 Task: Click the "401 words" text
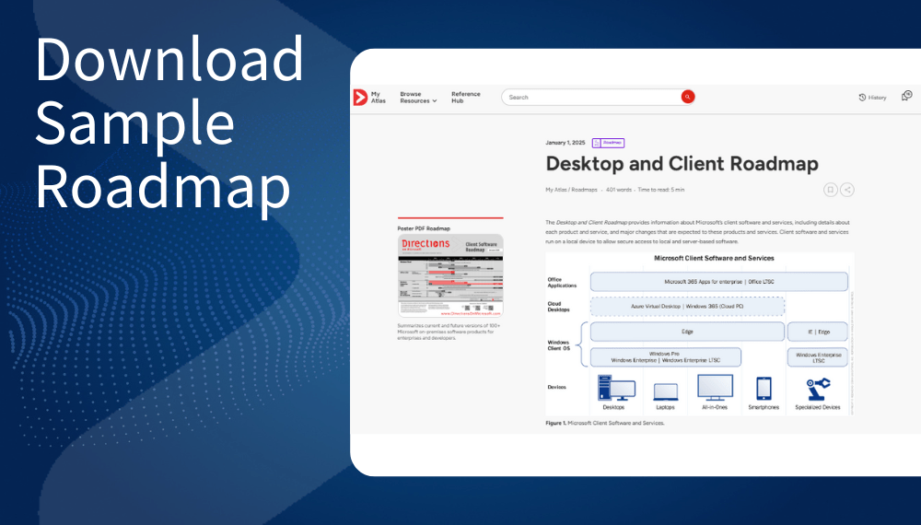pyautogui.click(x=619, y=190)
